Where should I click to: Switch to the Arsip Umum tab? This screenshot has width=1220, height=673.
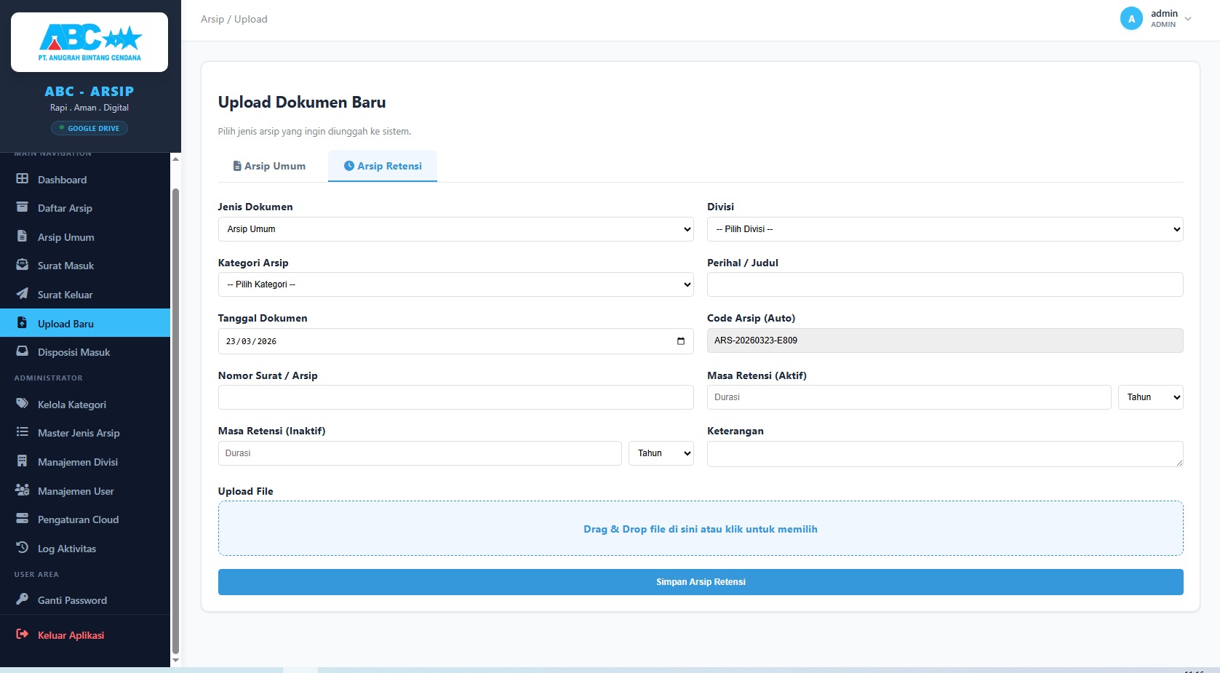(269, 166)
